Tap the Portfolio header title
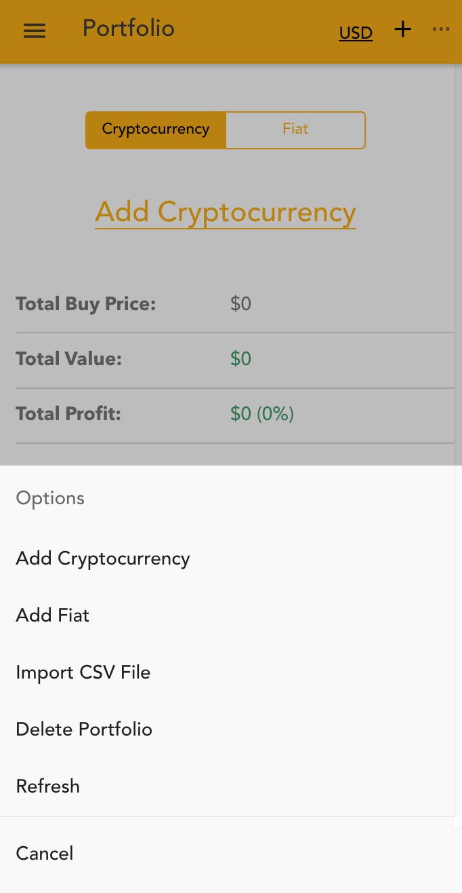Image resolution: width=462 pixels, height=893 pixels. tap(128, 28)
